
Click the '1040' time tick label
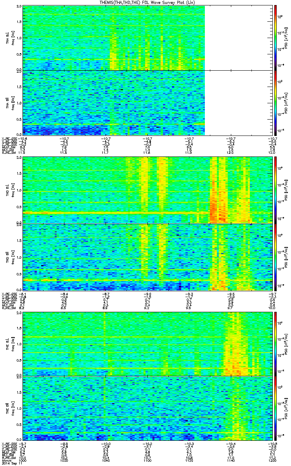point(106,460)
